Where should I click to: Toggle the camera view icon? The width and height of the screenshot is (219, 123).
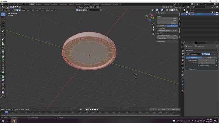coord(153,30)
